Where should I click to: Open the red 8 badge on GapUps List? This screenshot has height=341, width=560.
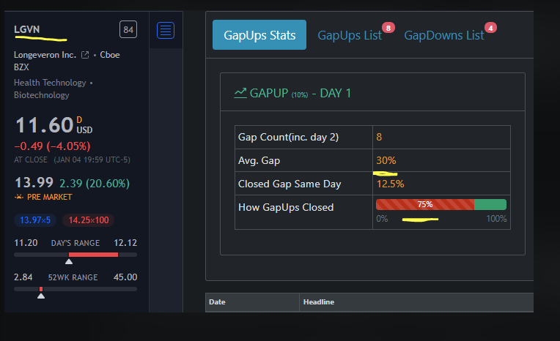pos(388,28)
